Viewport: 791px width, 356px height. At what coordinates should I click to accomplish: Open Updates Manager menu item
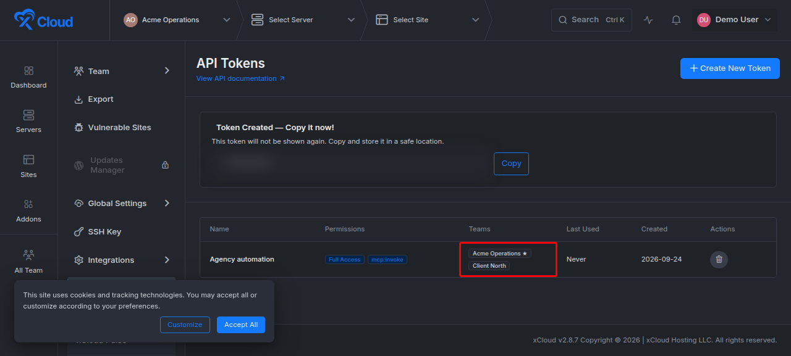[x=122, y=165]
